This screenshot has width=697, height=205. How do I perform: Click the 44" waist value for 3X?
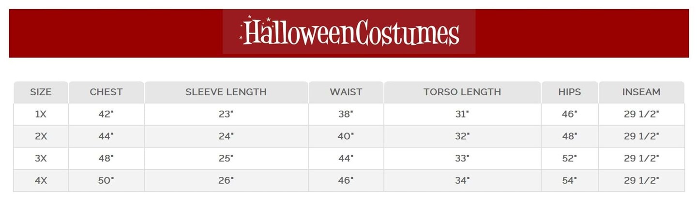(x=346, y=158)
